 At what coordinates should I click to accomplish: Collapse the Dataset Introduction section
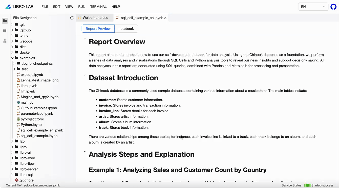(85, 75)
